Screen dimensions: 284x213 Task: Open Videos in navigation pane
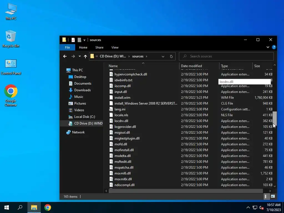coord(79,110)
